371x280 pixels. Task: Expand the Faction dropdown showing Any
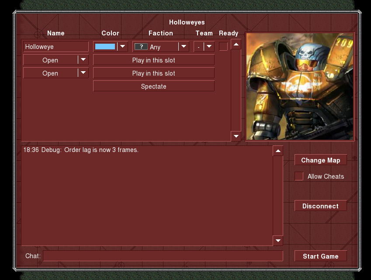[184, 47]
